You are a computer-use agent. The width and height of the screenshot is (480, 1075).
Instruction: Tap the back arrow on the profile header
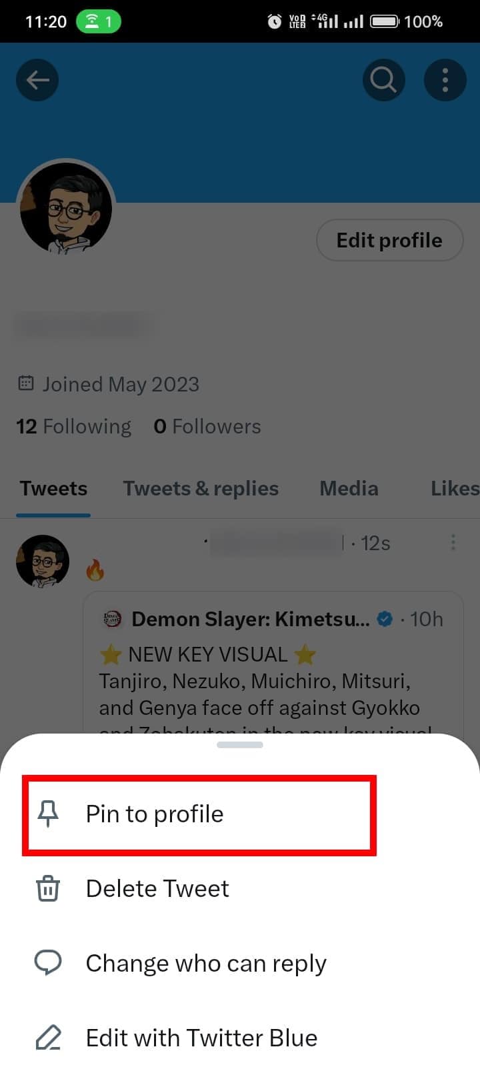(37, 79)
